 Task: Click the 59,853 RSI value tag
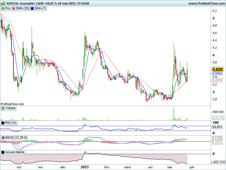pyautogui.click(x=217, y=127)
